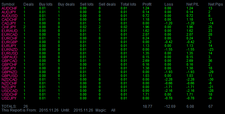This screenshot has height=114, width=225.
Task: Select the EURCAD symbol
Action: [x=9, y=34]
